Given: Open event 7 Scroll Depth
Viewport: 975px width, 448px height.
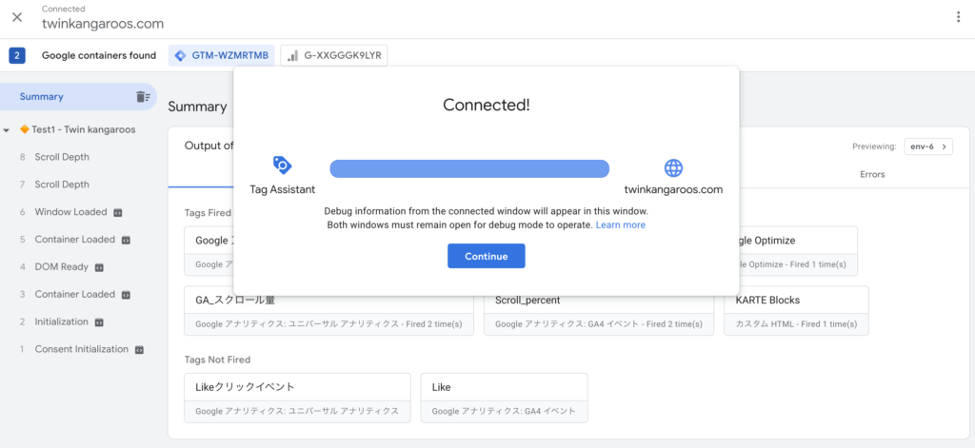Looking at the screenshot, I should pyautogui.click(x=62, y=185).
